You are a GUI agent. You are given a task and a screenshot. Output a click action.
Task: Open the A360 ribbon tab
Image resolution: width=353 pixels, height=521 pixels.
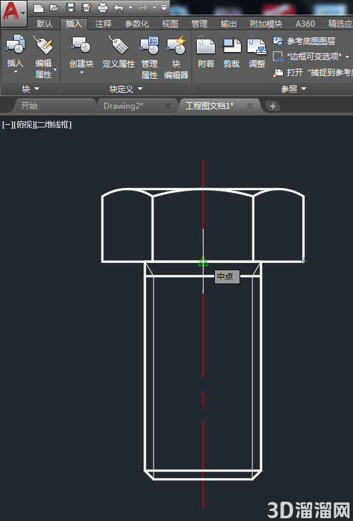click(x=305, y=23)
